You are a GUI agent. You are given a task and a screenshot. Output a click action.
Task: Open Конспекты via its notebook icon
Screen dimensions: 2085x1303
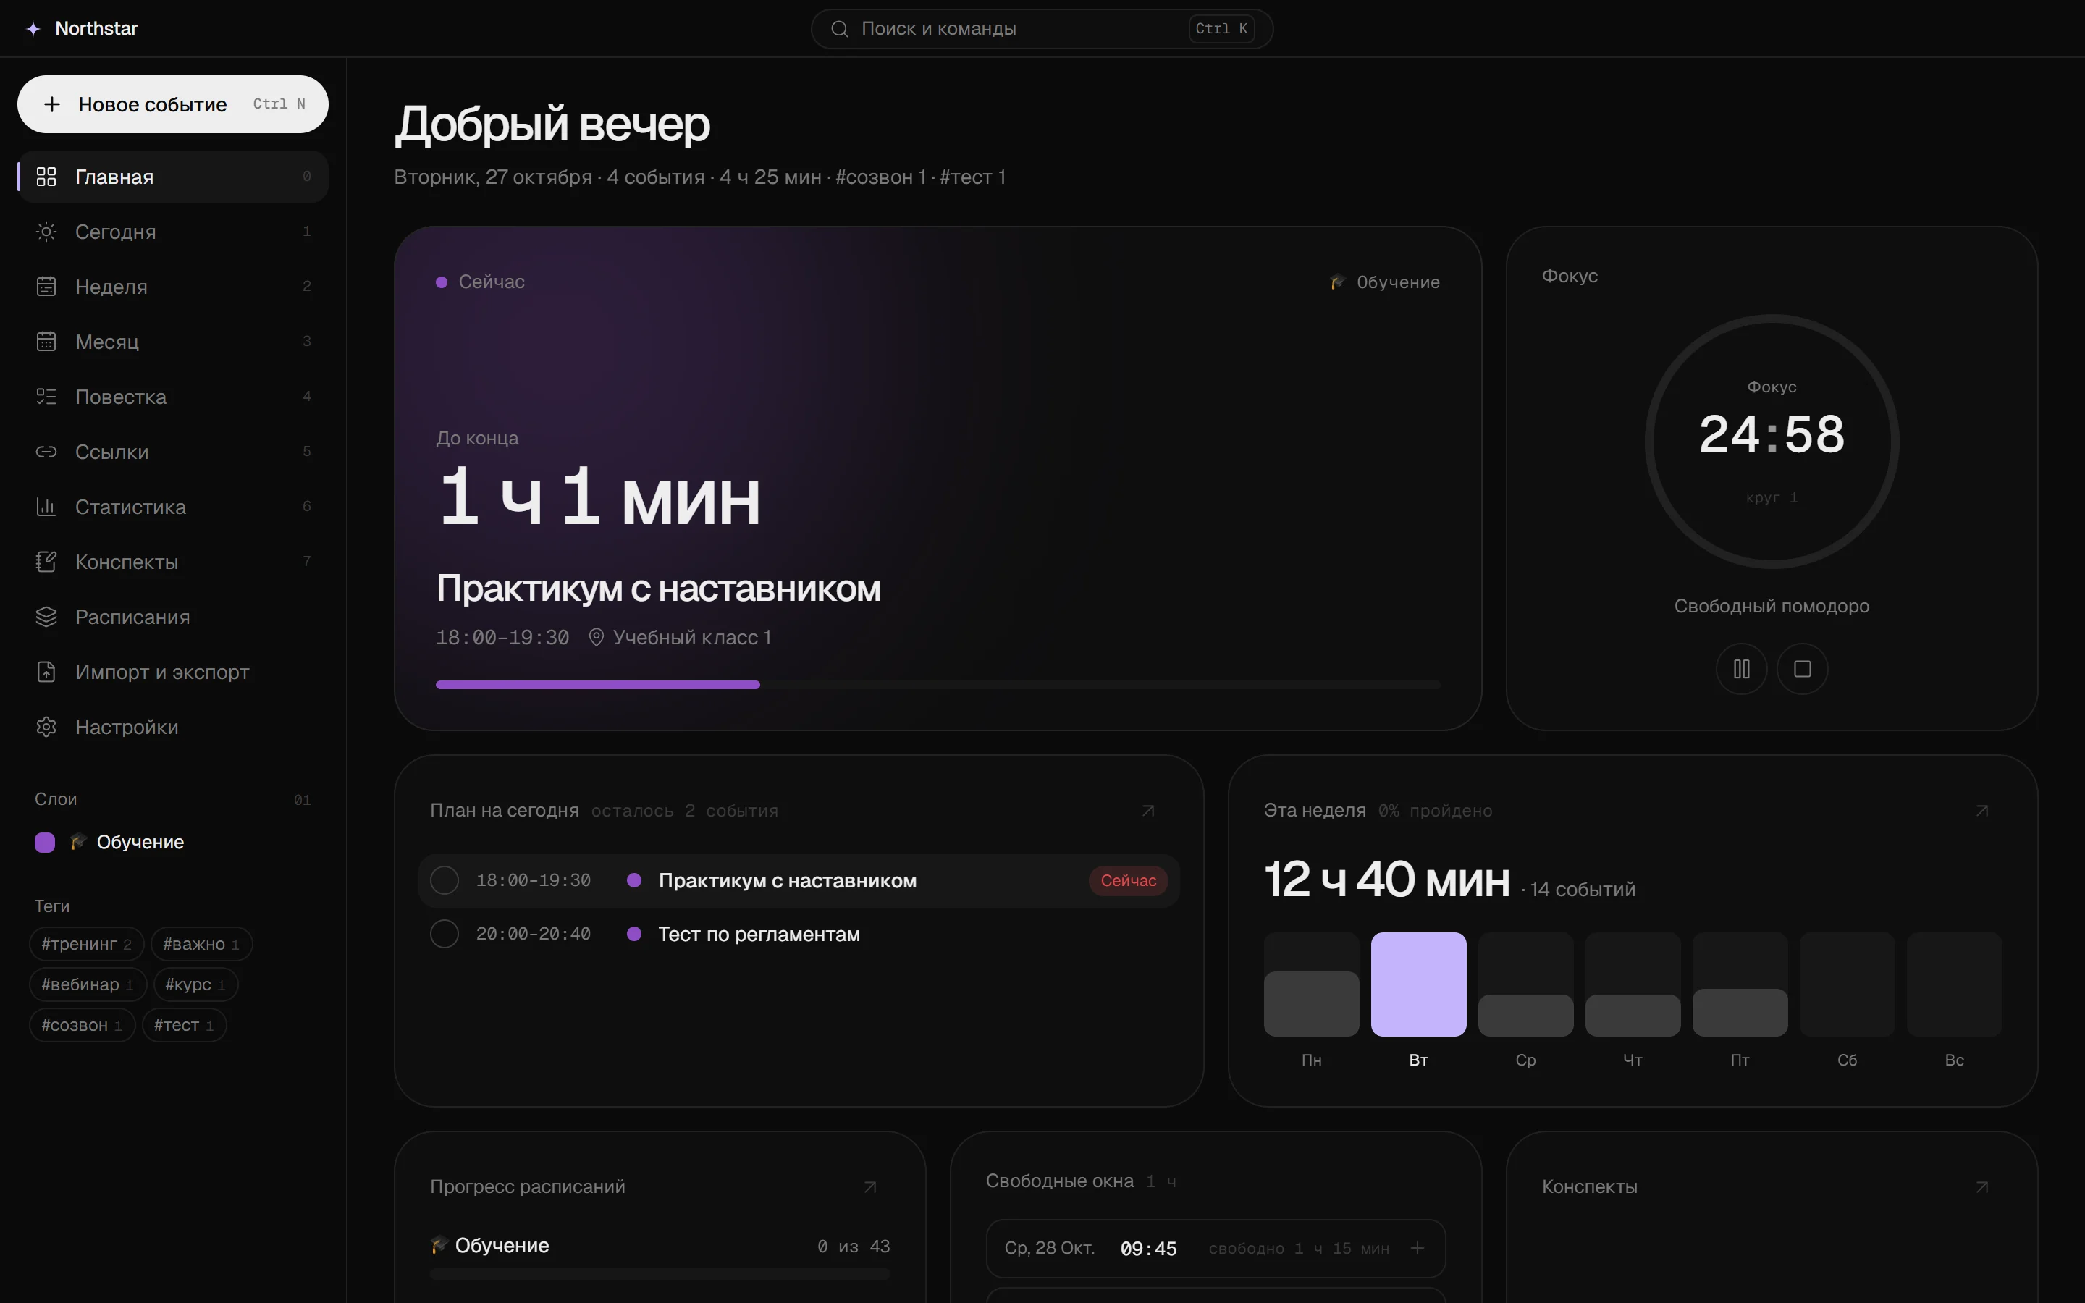[x=46, y=562]
